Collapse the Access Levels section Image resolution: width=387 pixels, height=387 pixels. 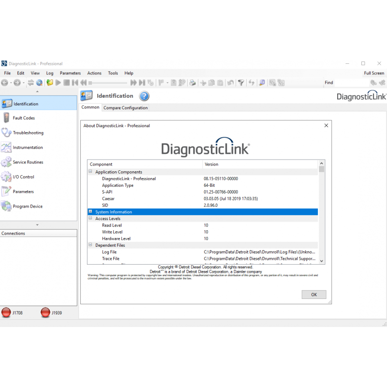pos(90,219)
